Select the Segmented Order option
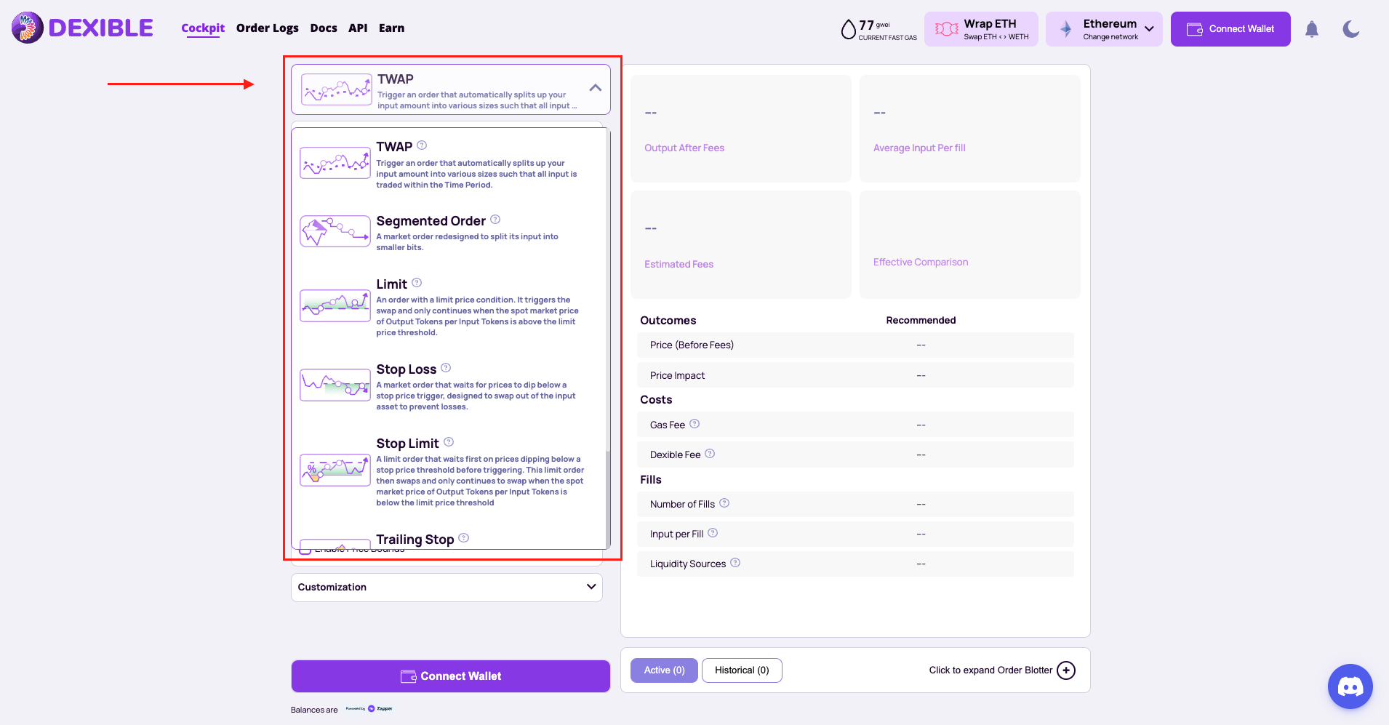The height and width of the screenshot is (725, 1389). click(448, 232)
